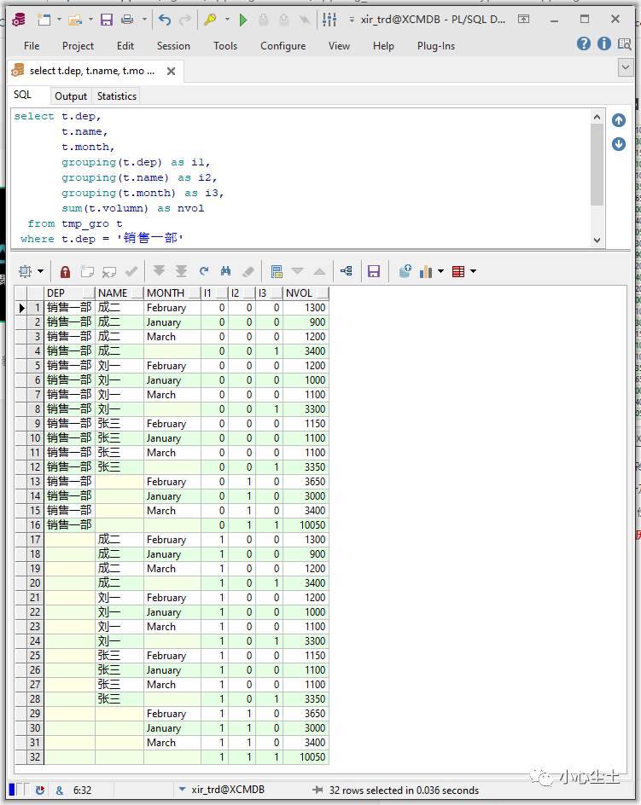Click the search documentation icon beside Info
This screenshot has height=805, width=641.
(624, 43)
